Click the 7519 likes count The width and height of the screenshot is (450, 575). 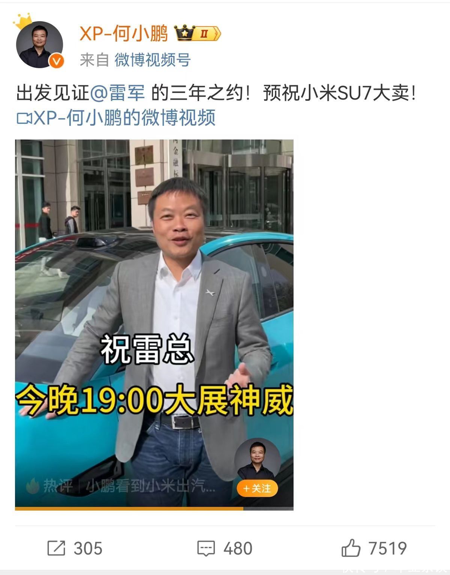pos(387,548)
